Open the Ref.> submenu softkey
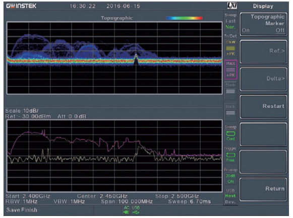Viewport: 293px width, 218px height. tap(263, 52)
